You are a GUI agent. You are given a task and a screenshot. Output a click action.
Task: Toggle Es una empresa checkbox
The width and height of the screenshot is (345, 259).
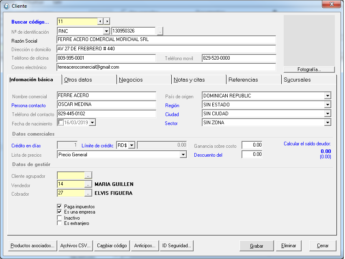pyautogui.click(x=60, y=212)
